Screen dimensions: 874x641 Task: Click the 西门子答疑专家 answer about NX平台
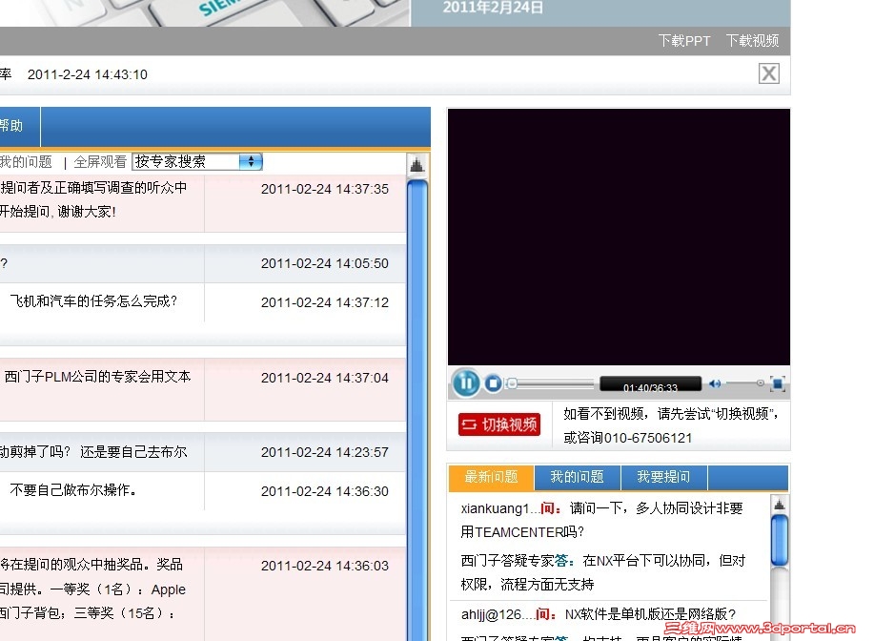point(603,572)
